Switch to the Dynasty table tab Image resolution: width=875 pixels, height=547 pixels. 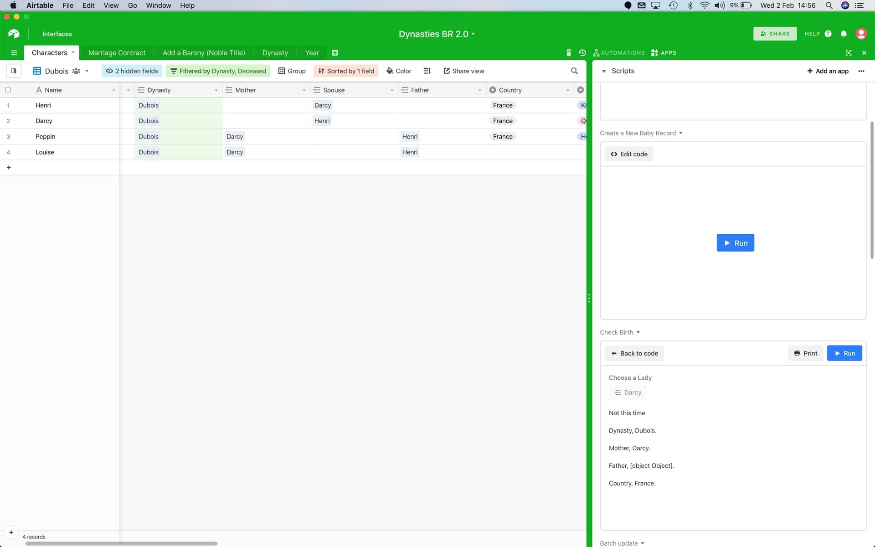coord(275,53)
